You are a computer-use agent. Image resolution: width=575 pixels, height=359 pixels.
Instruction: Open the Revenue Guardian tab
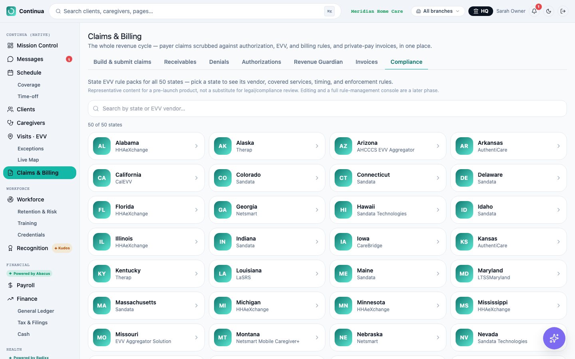tap(318, 62)
